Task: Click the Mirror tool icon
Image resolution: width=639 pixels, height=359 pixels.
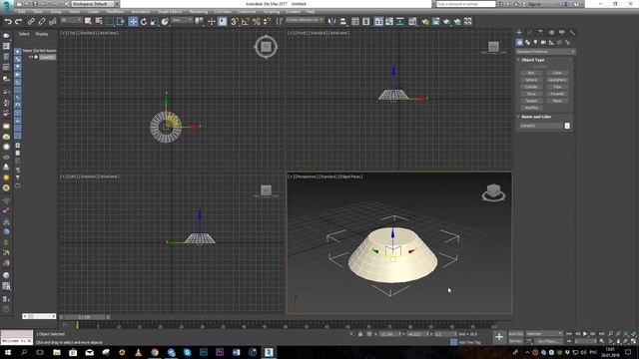Action: tap(332, 21)
